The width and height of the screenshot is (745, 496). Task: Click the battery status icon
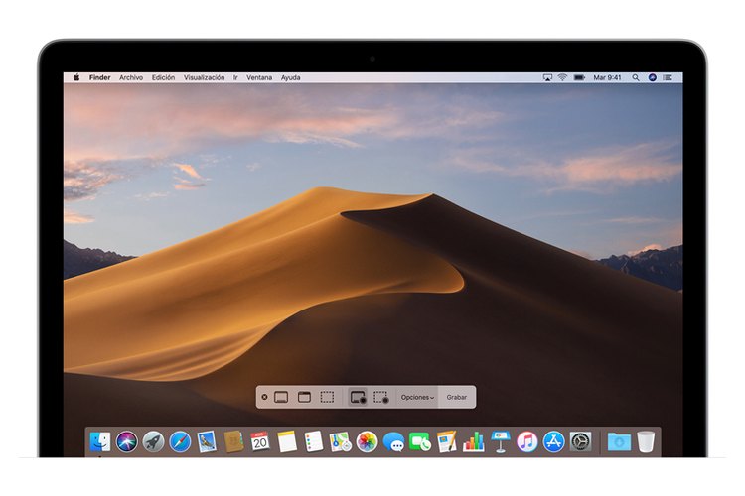pyautogui.click(x=579, y=77)
